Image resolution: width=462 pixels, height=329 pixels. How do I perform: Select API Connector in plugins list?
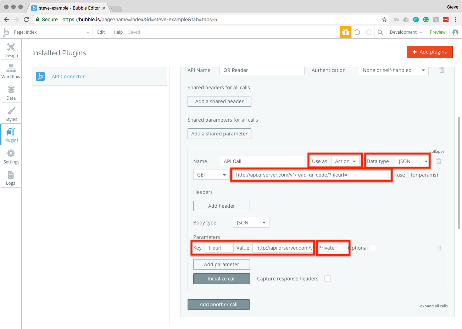pos(100,76)
